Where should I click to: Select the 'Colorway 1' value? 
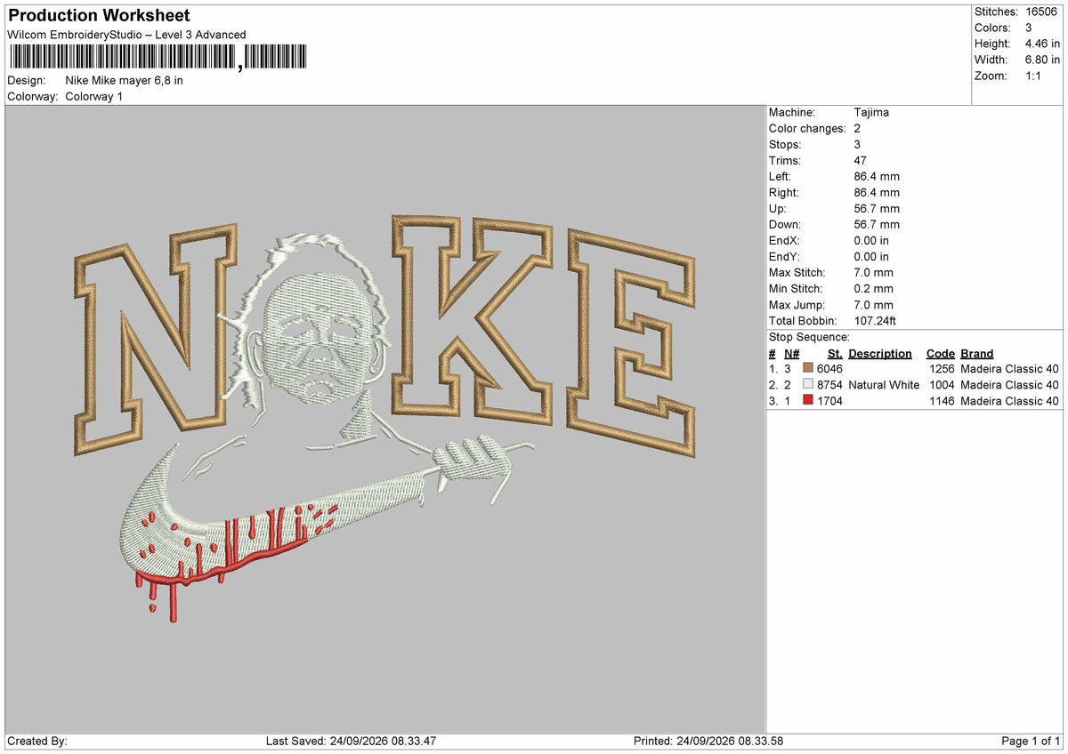click(x=94, y=96)
